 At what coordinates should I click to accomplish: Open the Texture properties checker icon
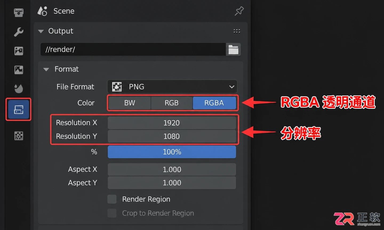(19, 136)
